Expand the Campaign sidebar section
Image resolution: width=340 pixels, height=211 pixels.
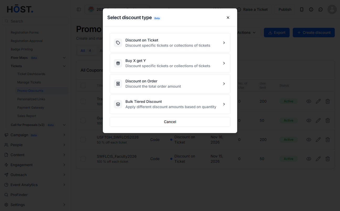[35, 135]
